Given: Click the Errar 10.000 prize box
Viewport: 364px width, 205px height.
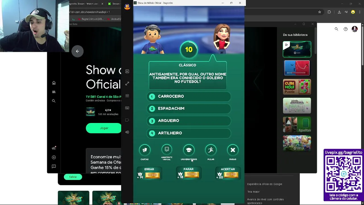Looking at the screenshot, I should (x=149, y=173).
